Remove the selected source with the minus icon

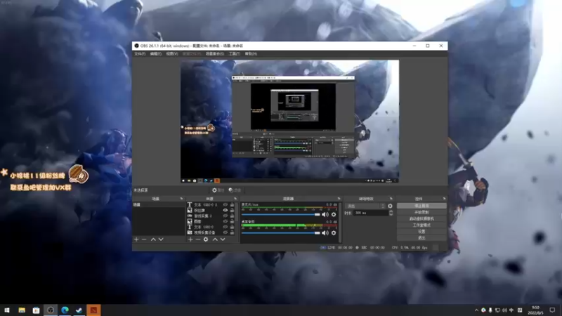pos(198,239)
